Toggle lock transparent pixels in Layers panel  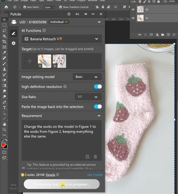pos(140,2)
